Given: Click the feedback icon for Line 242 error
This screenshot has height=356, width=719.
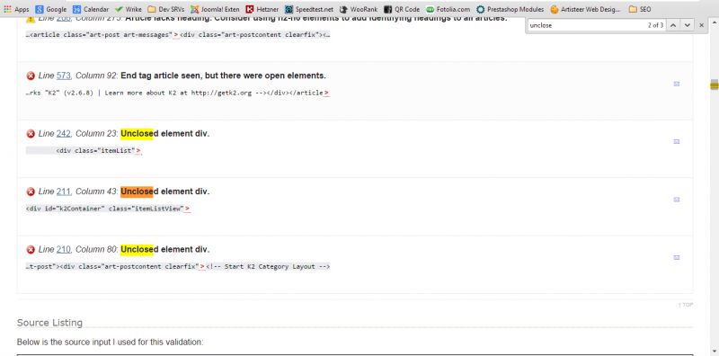Looking at the screenshot, I should coord(677,141).
